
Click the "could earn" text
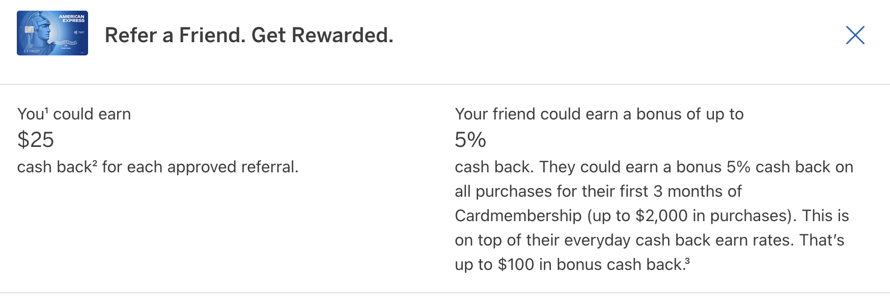[x=92, y=114]
